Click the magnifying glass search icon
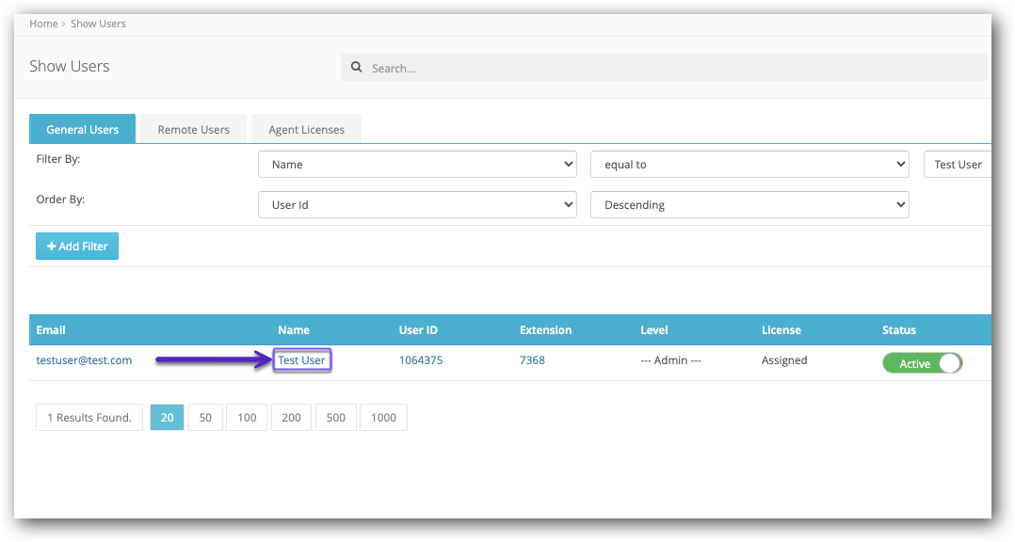The height and width of the screenshot is (542, 1015). [x=356, y=67]
